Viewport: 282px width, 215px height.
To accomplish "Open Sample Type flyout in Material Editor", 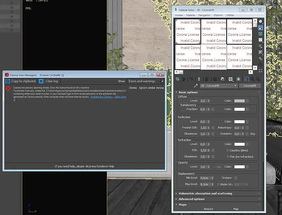I will click(260, 22).
